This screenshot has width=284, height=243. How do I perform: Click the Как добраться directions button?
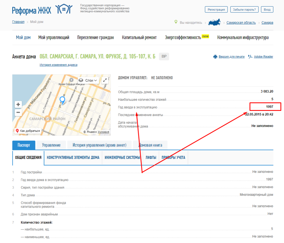point(28,131)
